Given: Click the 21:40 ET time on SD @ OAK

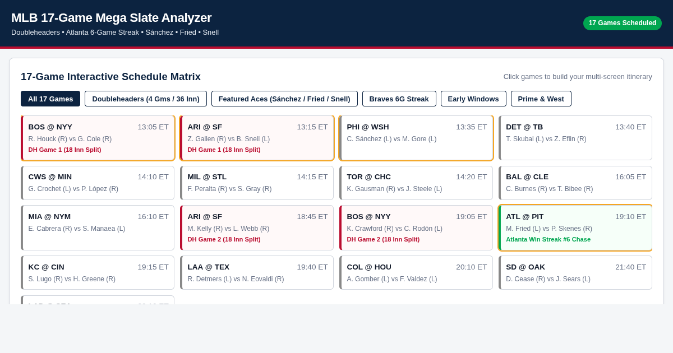Looking at the screenshot, I should pos(631,267).
